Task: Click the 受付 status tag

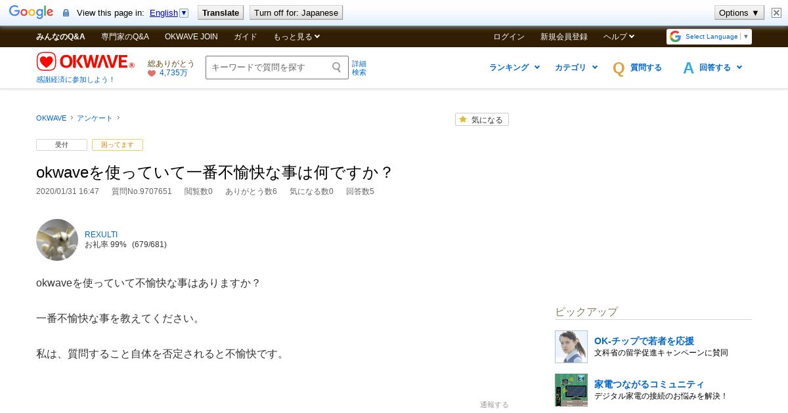Action: [x=62, y=145]
